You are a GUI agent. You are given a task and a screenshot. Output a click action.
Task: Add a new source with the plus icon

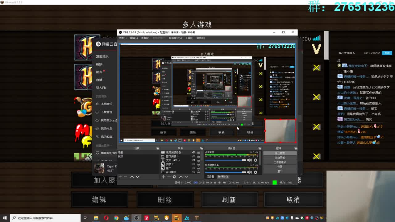pyautogui.click(x=164, y=177)
